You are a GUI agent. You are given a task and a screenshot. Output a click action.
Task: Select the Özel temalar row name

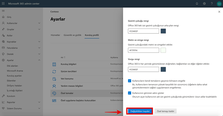click(x=67, y=93)
